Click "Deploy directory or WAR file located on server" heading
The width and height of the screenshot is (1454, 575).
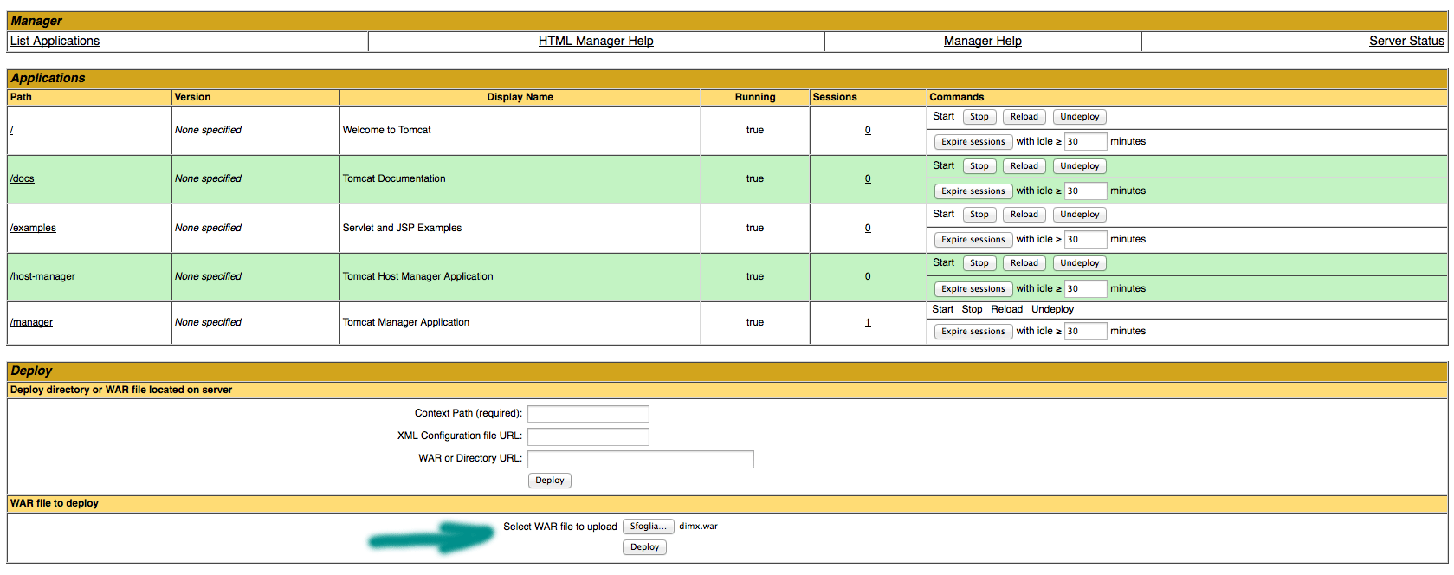pos(121,390)
